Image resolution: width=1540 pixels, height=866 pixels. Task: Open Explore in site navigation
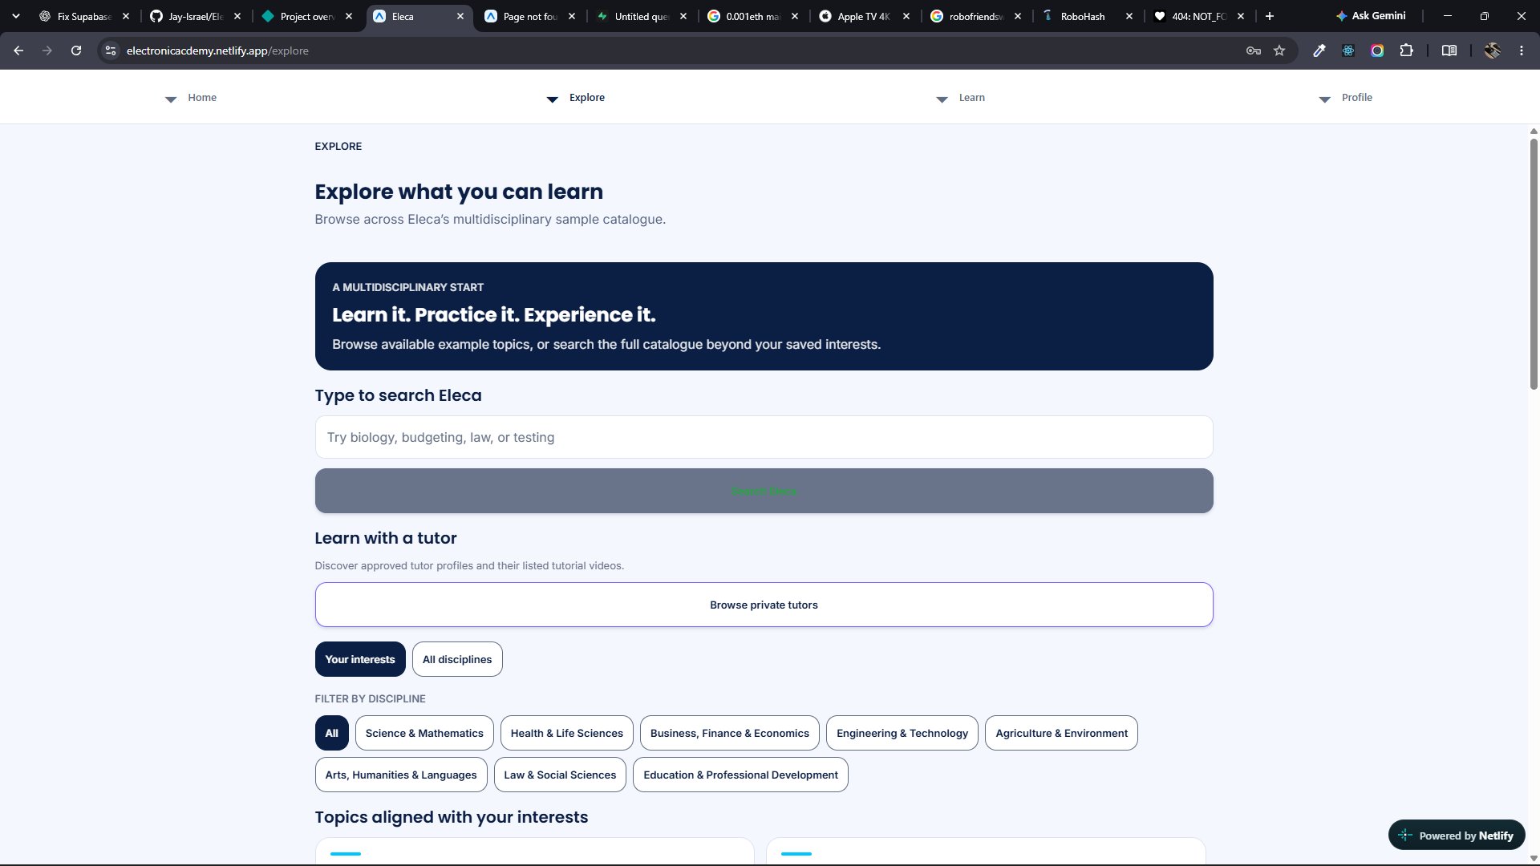(587, 98)
